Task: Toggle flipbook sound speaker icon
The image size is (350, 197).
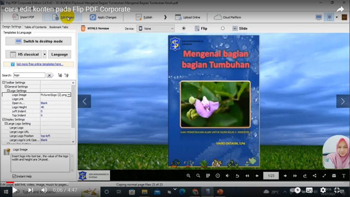Action: click(x=227, y=176)
